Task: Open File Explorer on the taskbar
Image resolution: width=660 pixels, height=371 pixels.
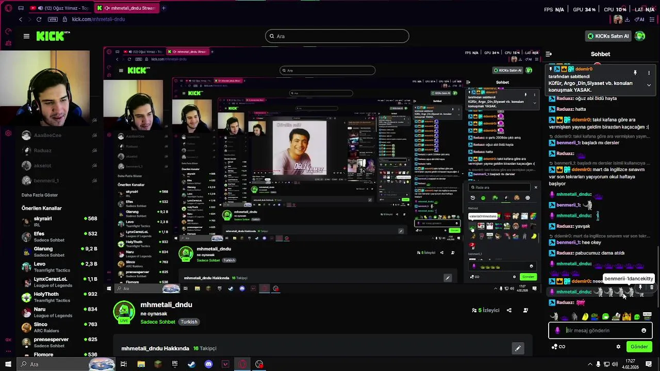Action: point(141,364)
